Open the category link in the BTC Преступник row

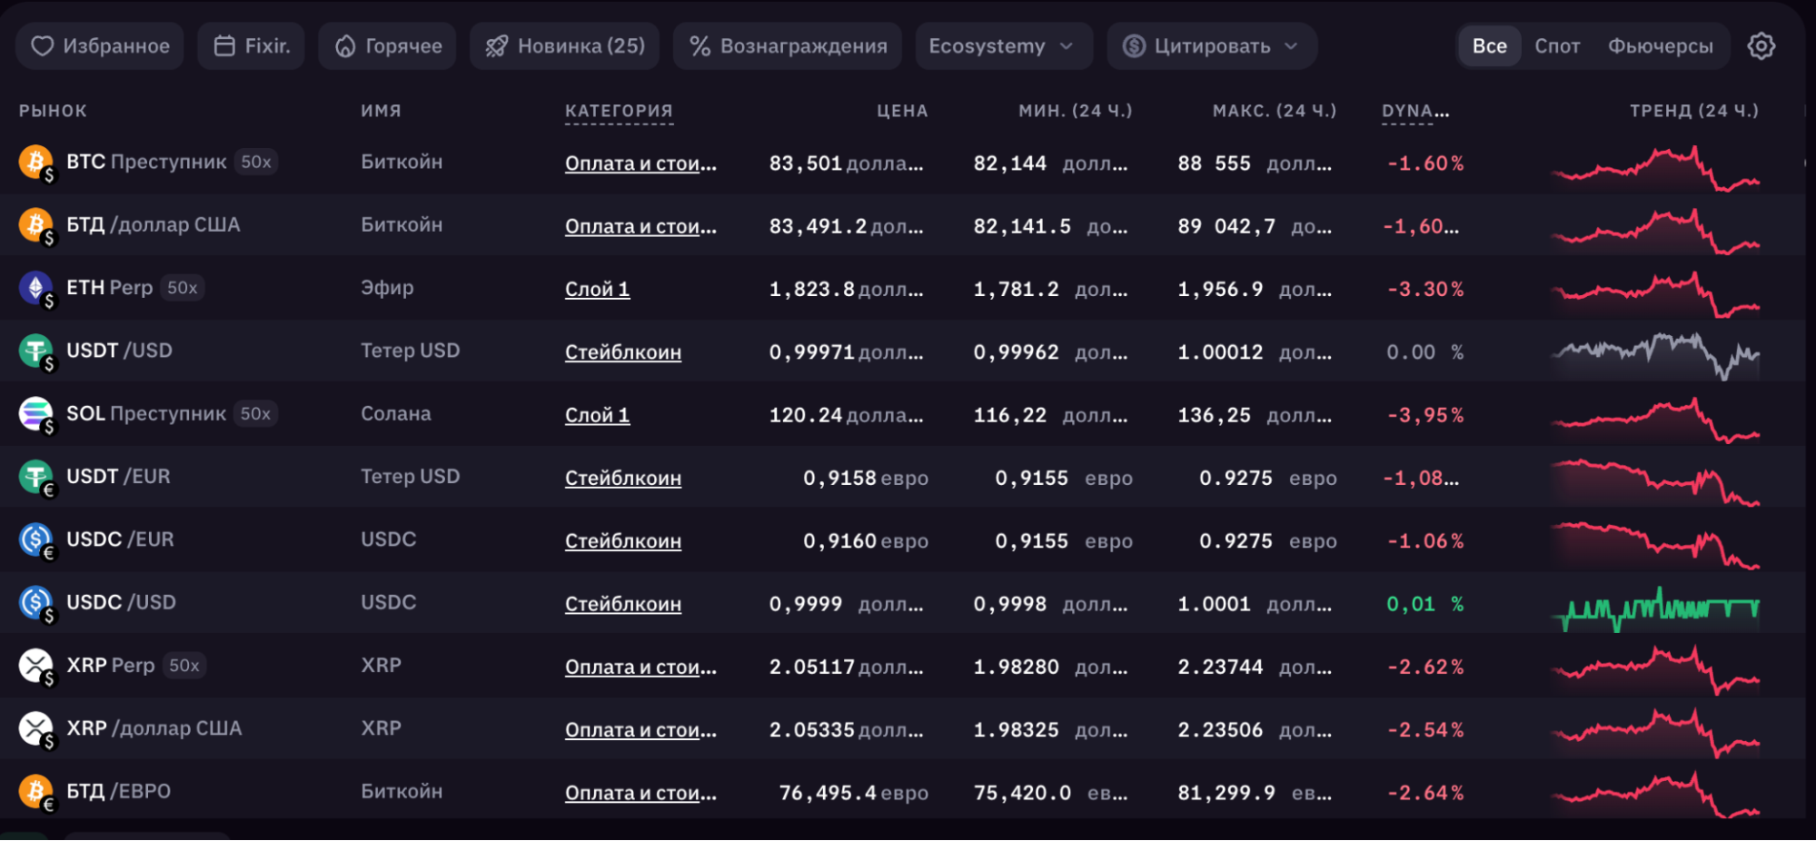(640, 163)
